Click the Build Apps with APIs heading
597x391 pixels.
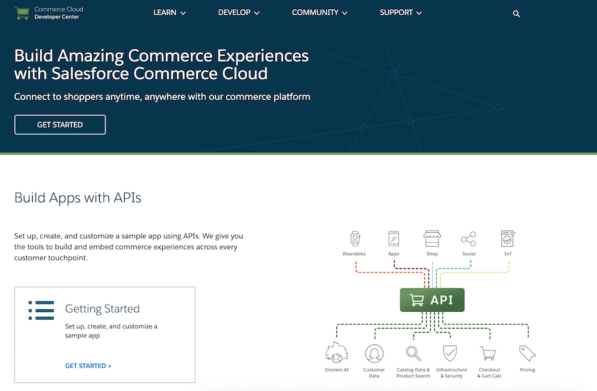pyautogui.click(x=78, y=198)
